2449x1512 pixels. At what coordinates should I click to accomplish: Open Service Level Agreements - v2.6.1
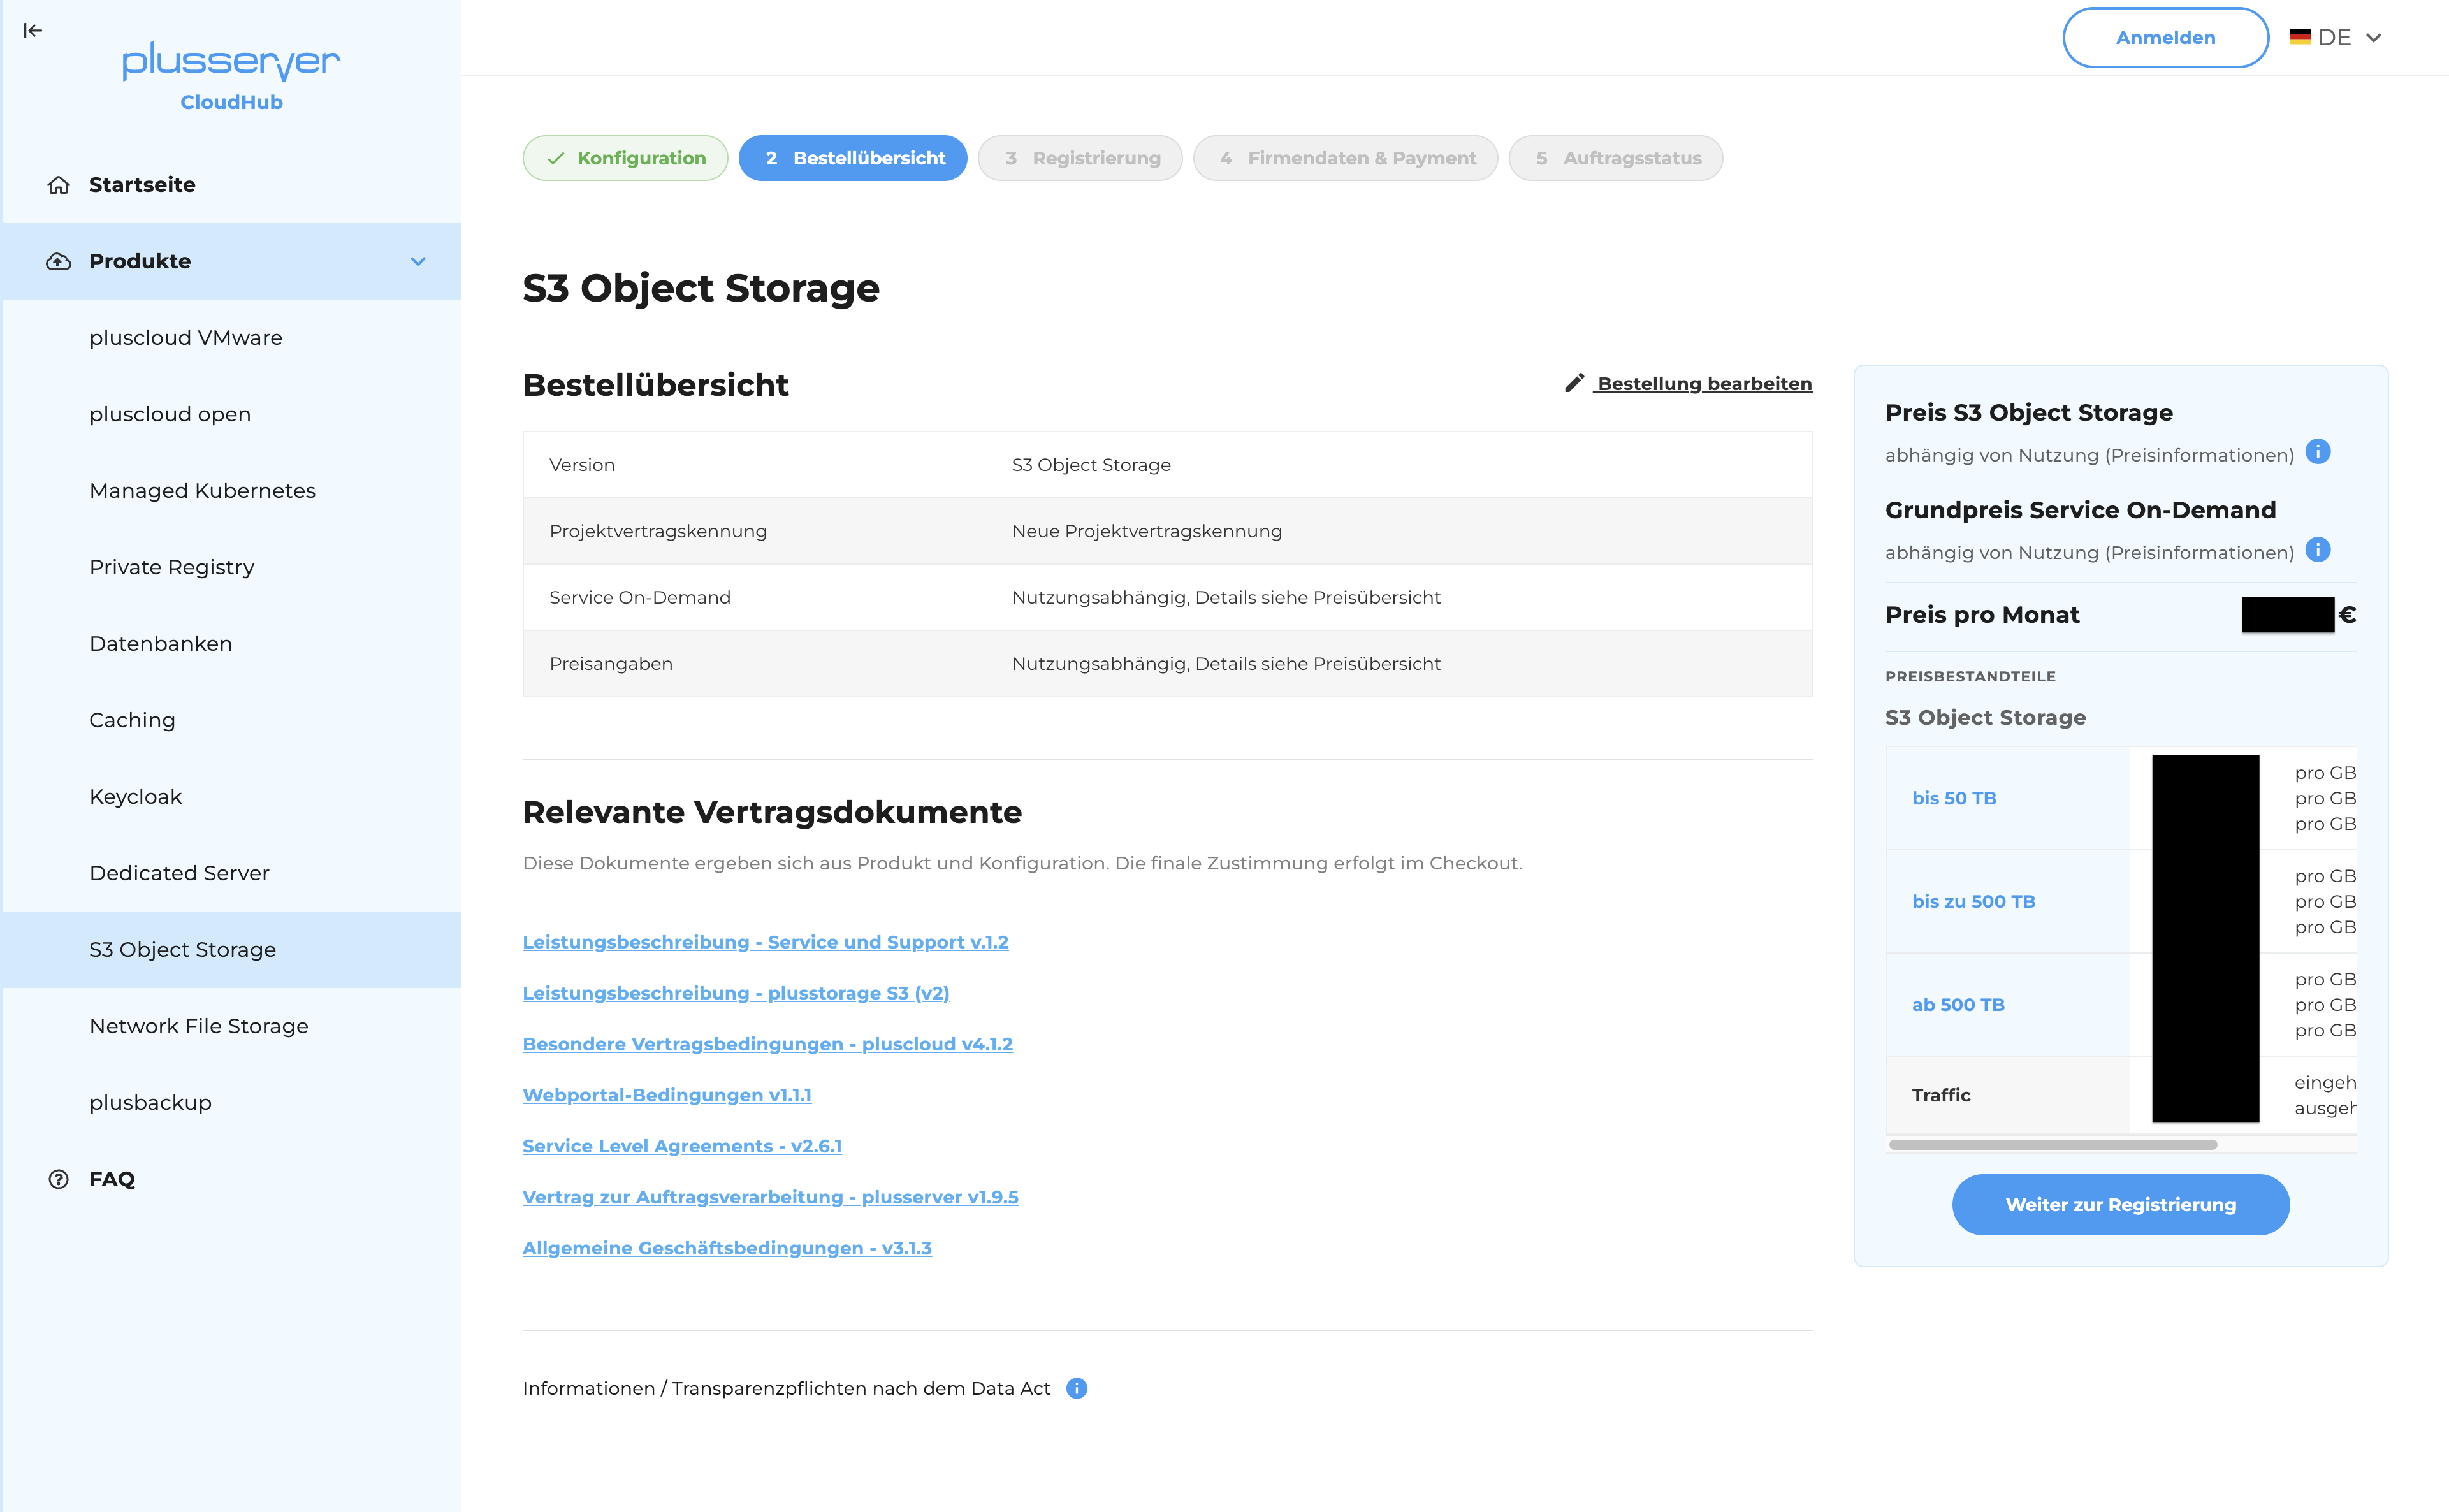[x=682, y=1146]
